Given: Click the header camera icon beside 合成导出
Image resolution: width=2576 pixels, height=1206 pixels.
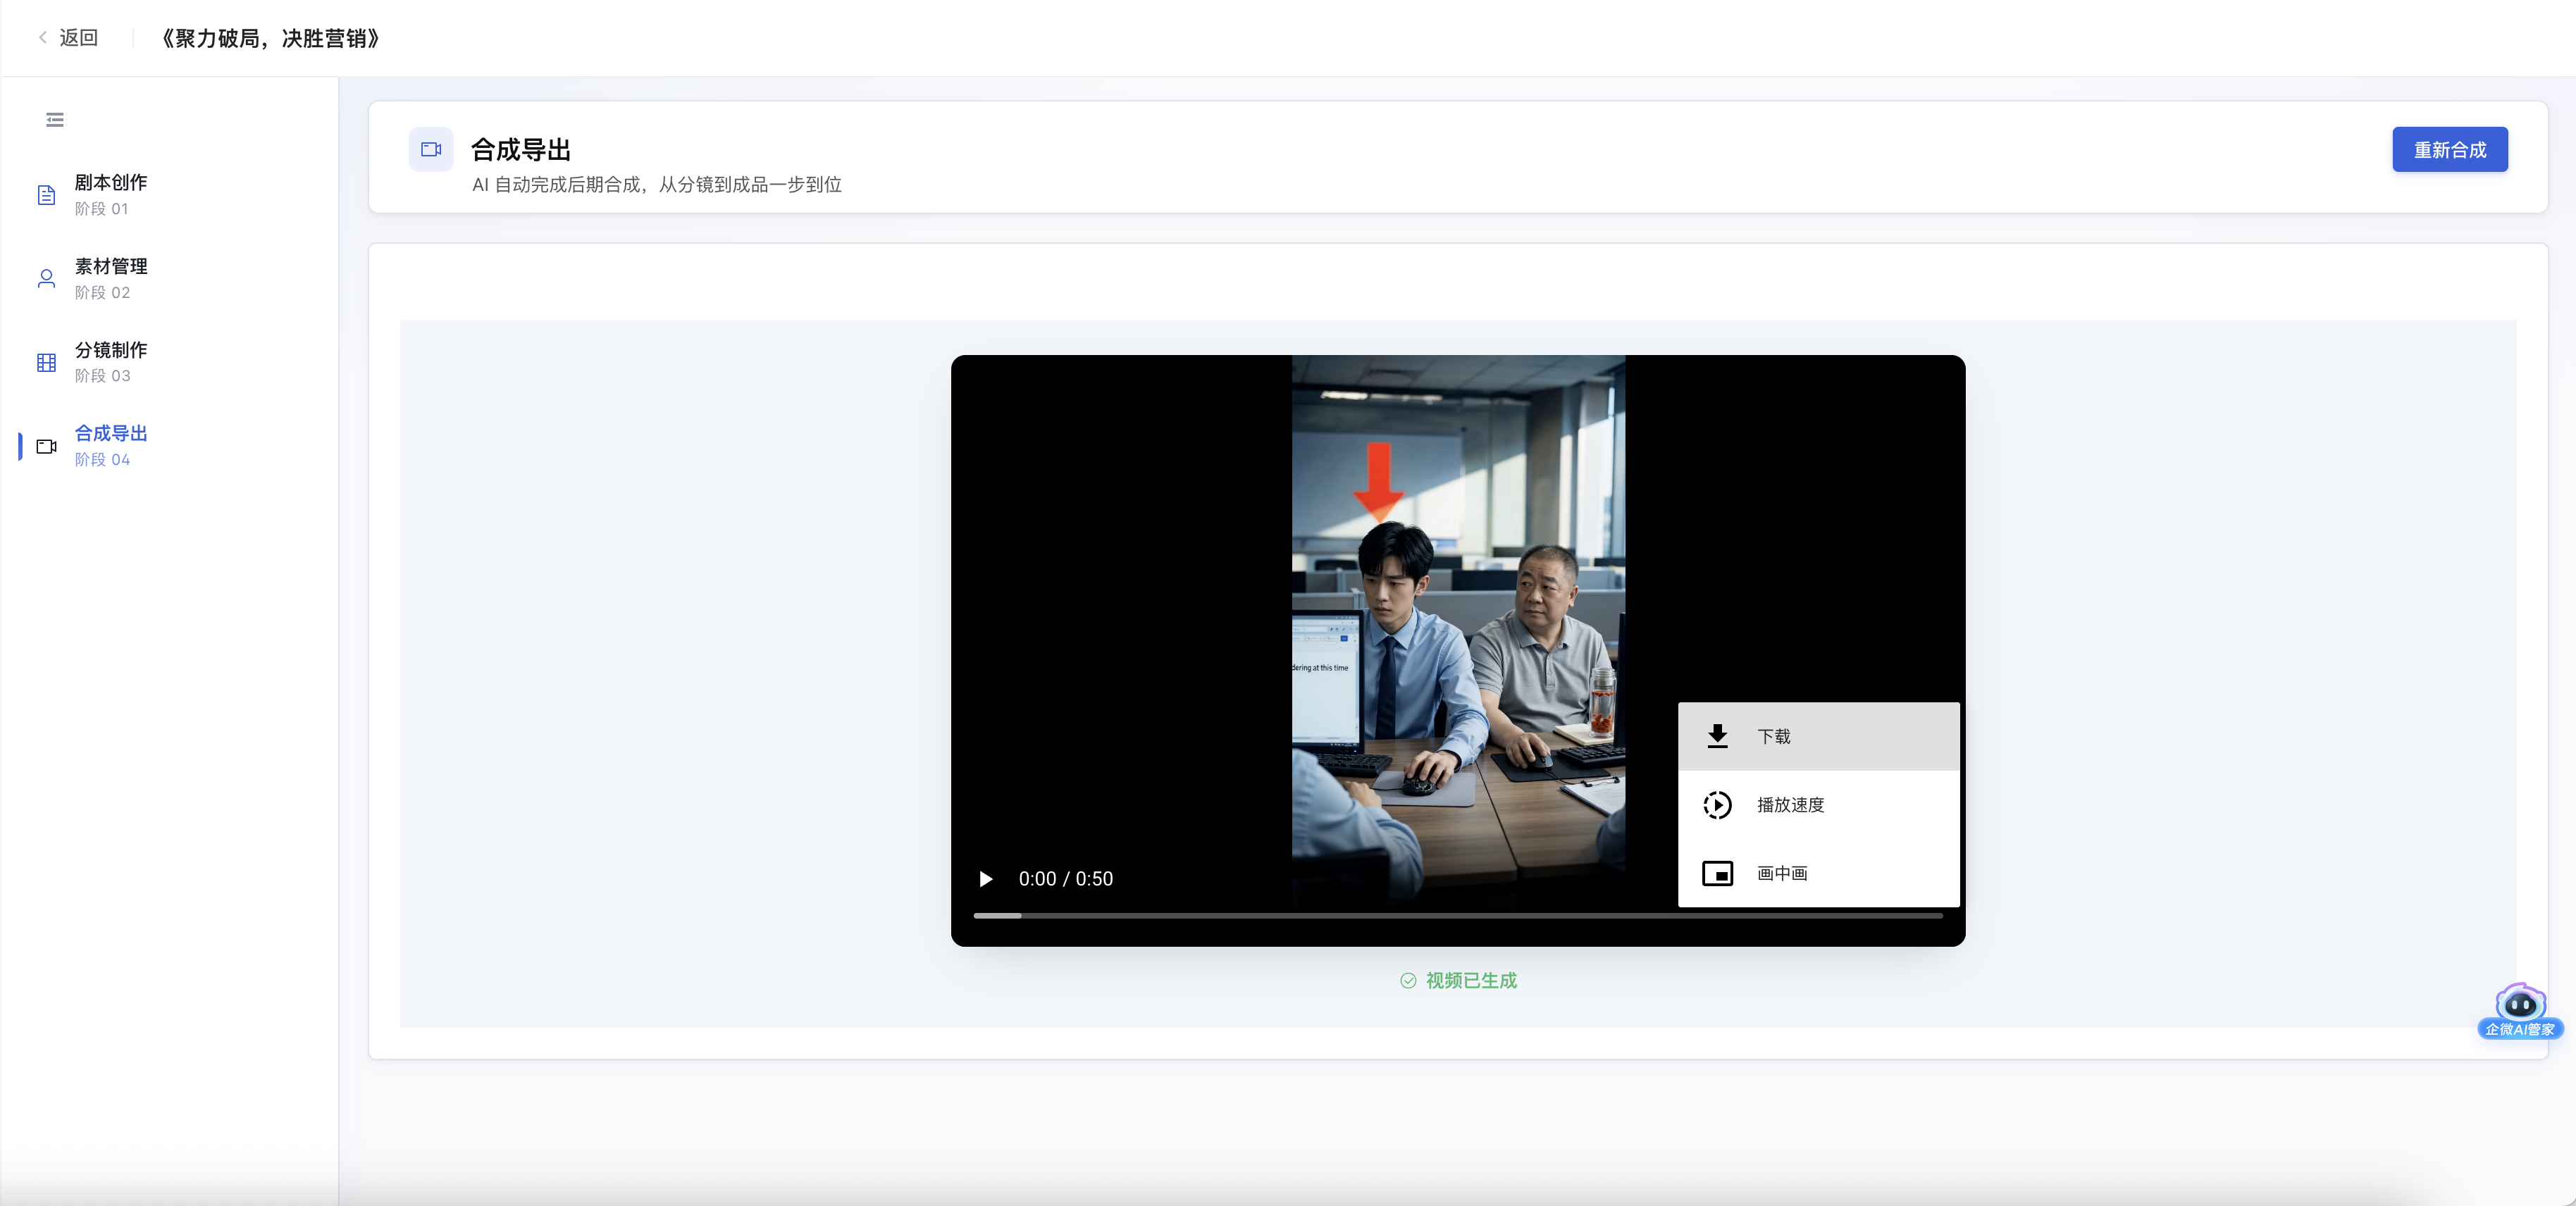Looking at the screenshot, I should [x=431, y=150].
